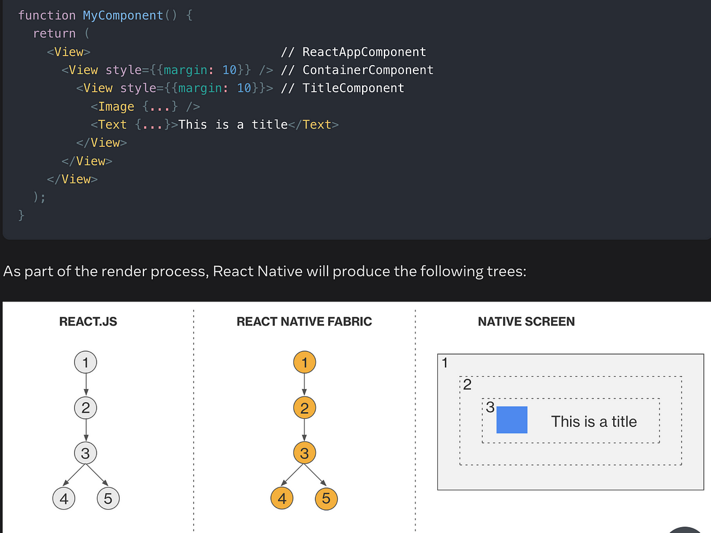This screenshot has width=711, height=533.
Task: Select the MyComponent function name in the code
Action: pyautogui.click(x=123, y=15)
